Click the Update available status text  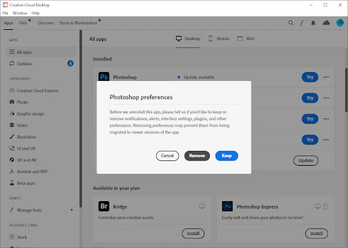click(199, 77)
